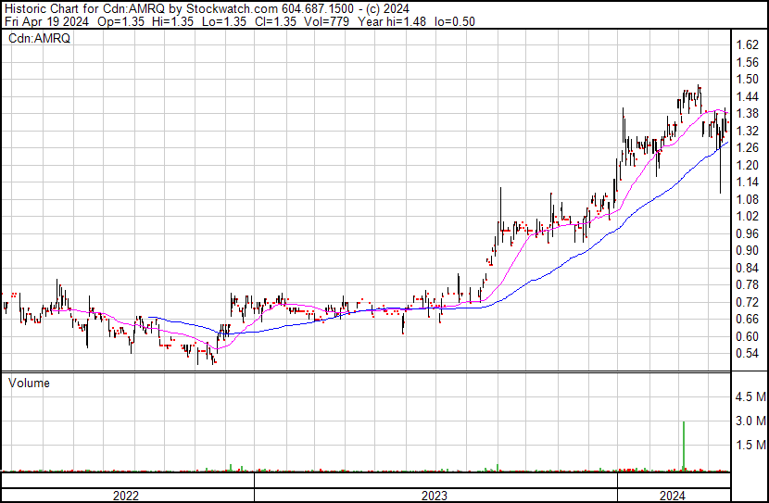Viewport: 769px width, 503px height.
Task: Click the 1.02 price axis label
Action: tap(747, 216)
